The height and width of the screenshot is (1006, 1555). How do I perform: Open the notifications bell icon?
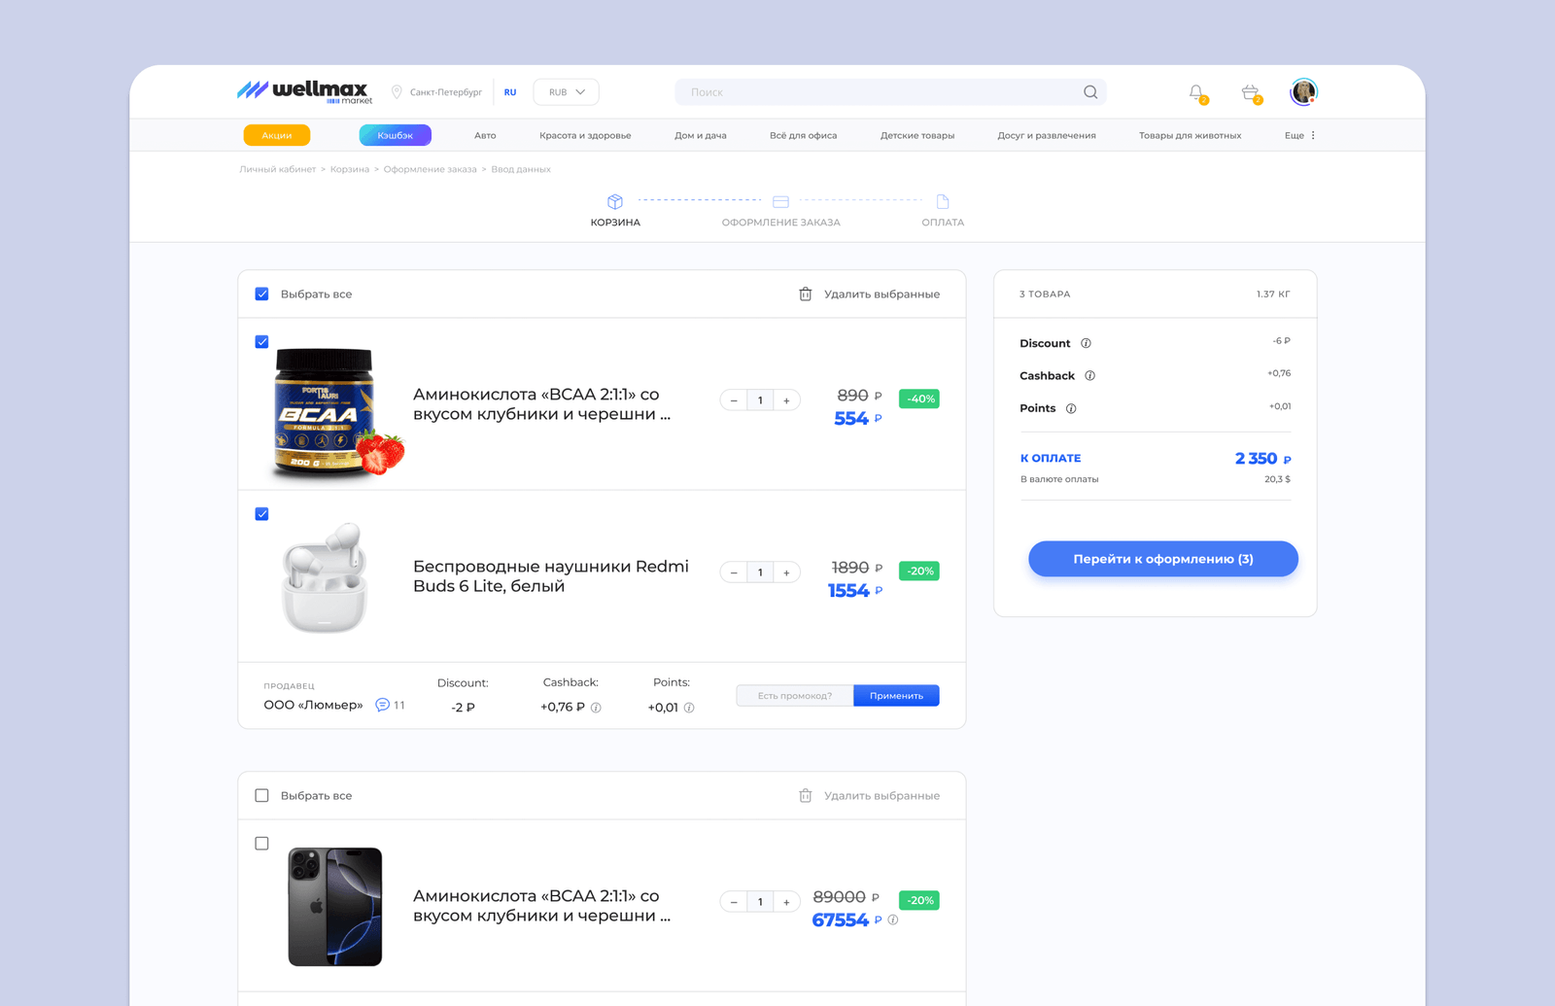coord(1196,92)
